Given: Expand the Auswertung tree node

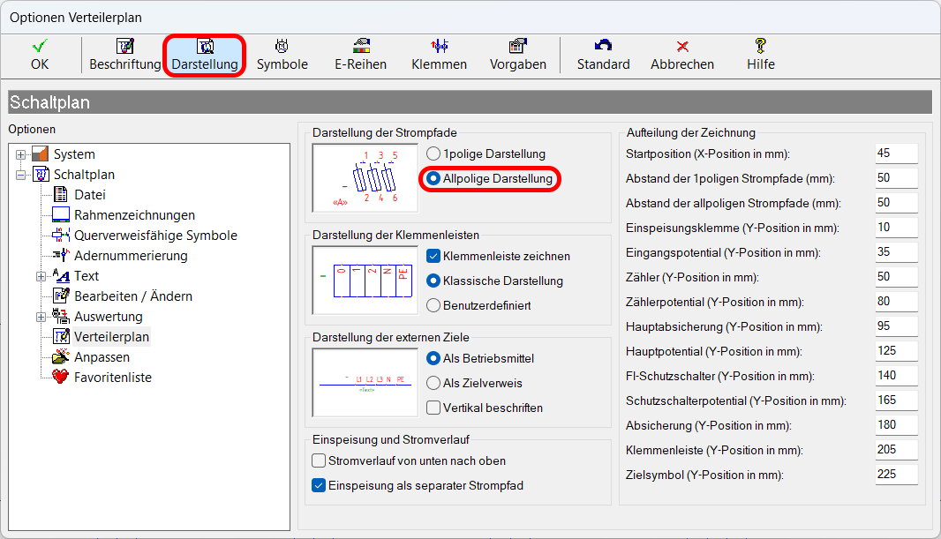Looking at the screenshot, I should (x=41, y=317).
